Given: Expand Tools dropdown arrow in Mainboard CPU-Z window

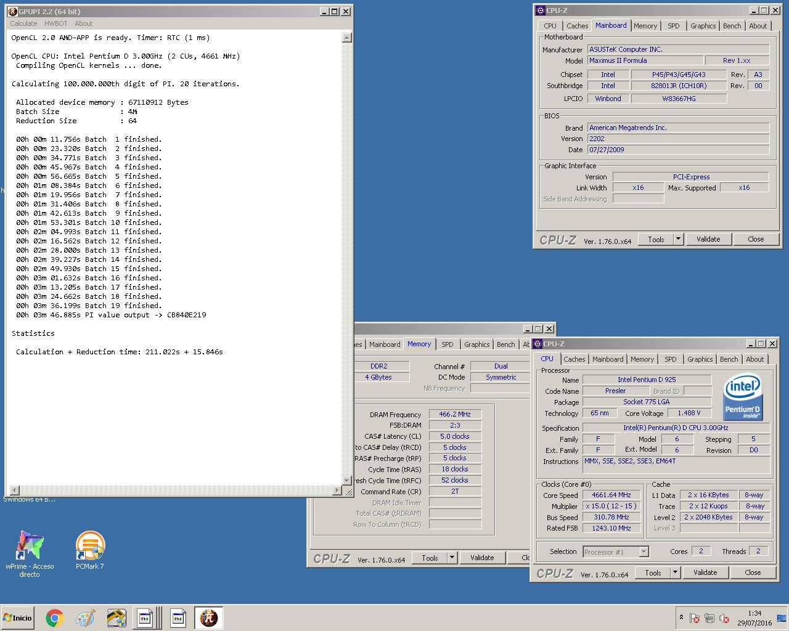Looking at the screenshot, I should coord(678,239).
